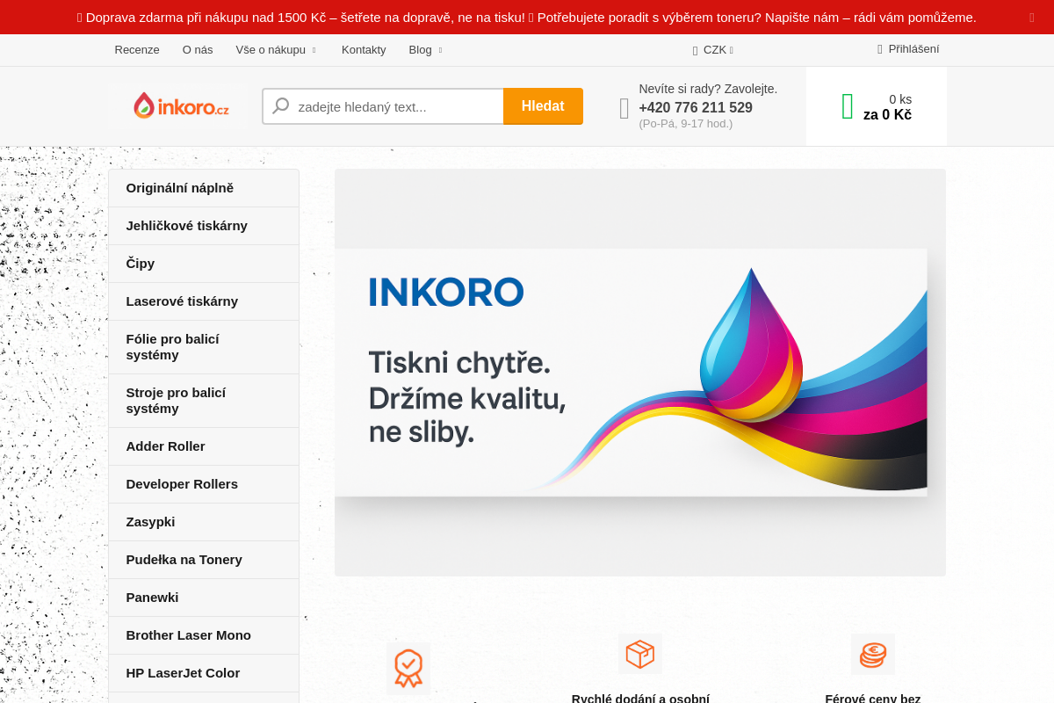Viewport: 1054px width, 703px height.
Task: Click 'Rychlé dodání a osobní' heading
Action: (640, 698)
